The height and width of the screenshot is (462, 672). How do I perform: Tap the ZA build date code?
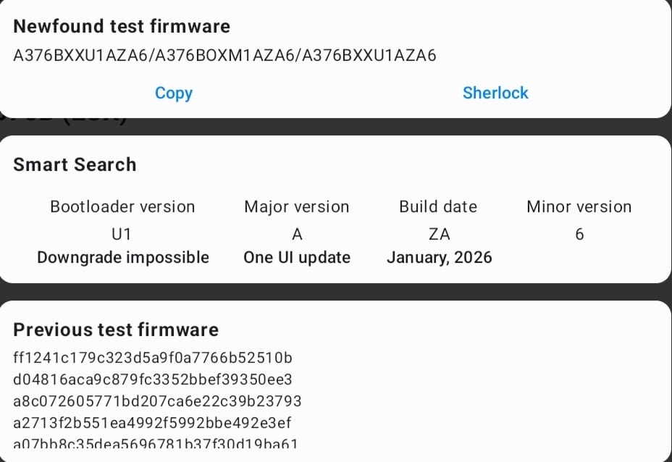439,234
